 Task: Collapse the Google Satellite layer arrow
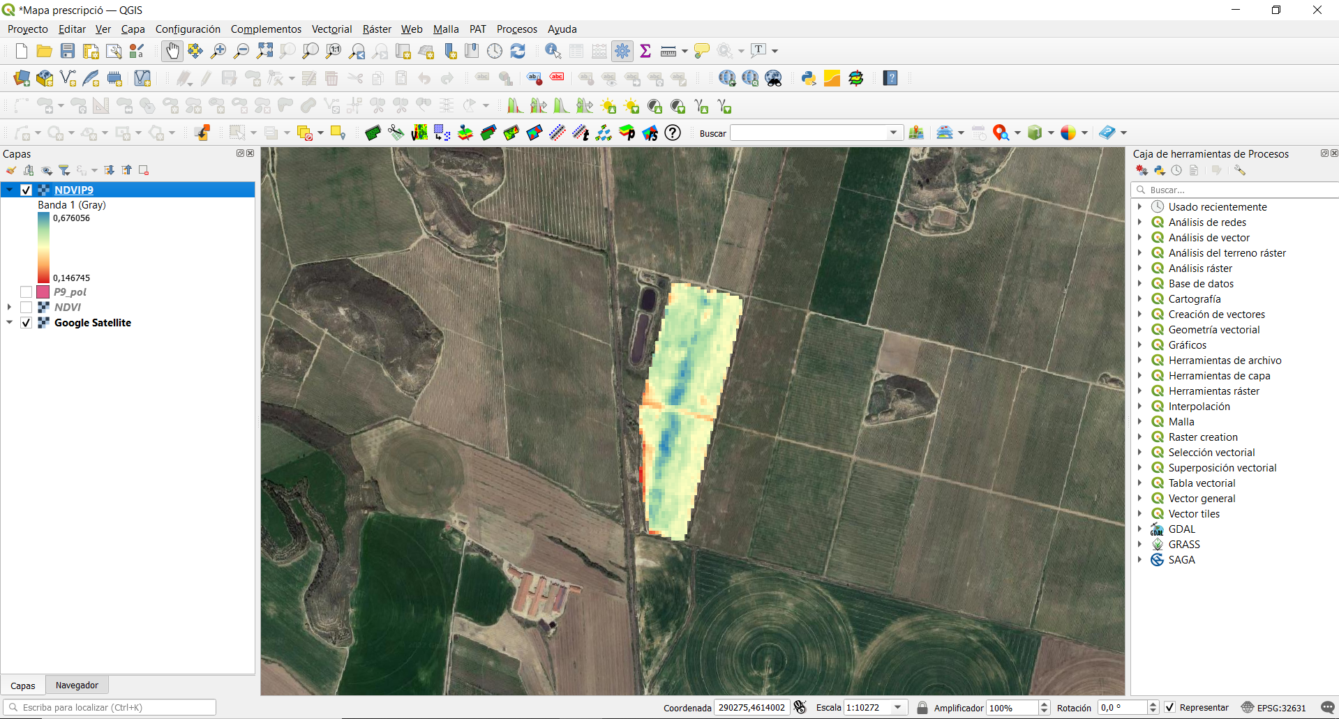click(x=10, y=323)
